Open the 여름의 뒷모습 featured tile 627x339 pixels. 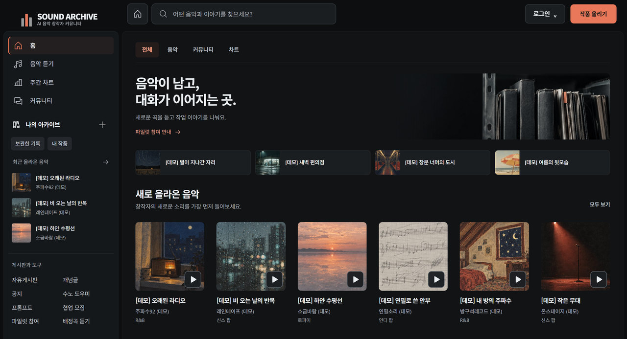553,162
